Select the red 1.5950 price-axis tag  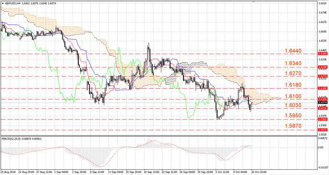pos(323,119)
